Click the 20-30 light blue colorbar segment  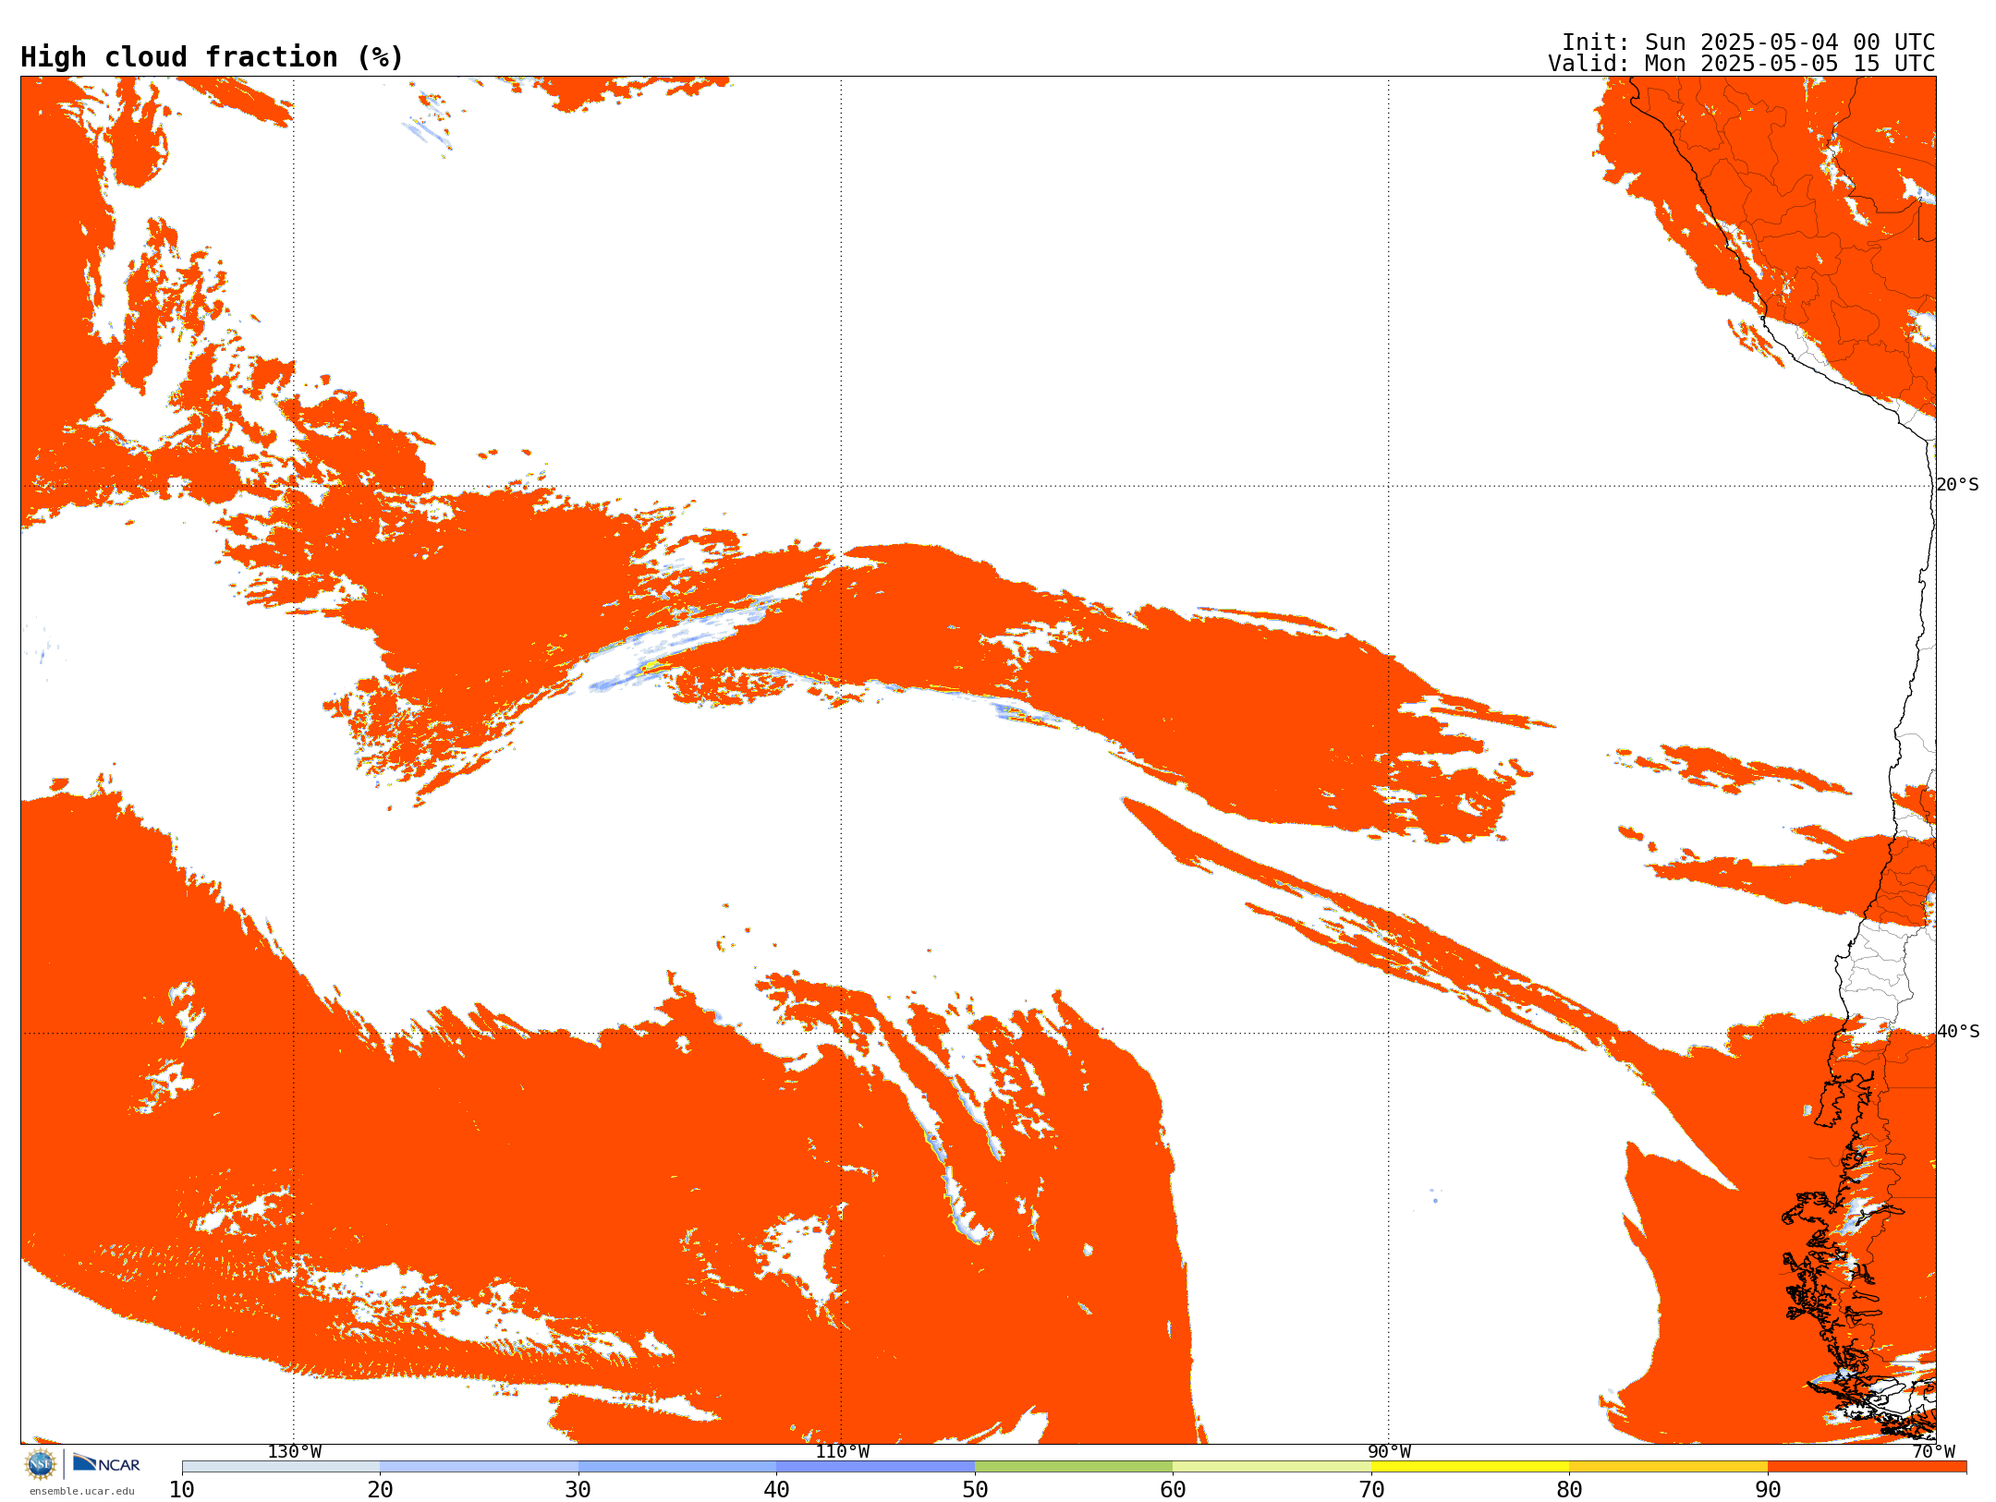click(479, 1467)
